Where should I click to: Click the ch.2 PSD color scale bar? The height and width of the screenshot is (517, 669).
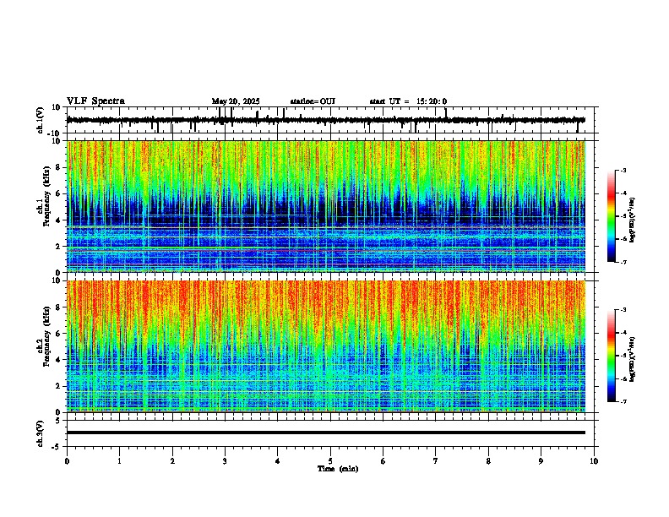(612, 356)
